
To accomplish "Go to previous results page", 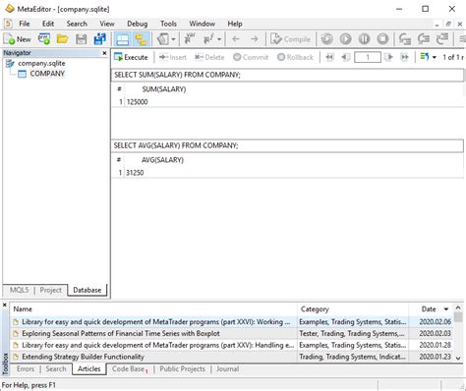I will click(345, 57).
